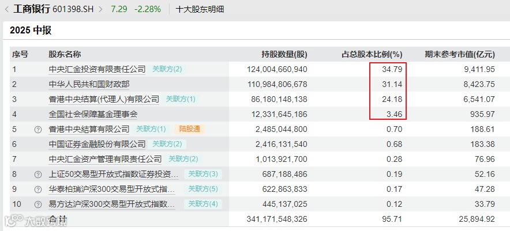Select share count 445,137,025
Viewport: 510px width, 231px height.
click(x=284, y=204)
